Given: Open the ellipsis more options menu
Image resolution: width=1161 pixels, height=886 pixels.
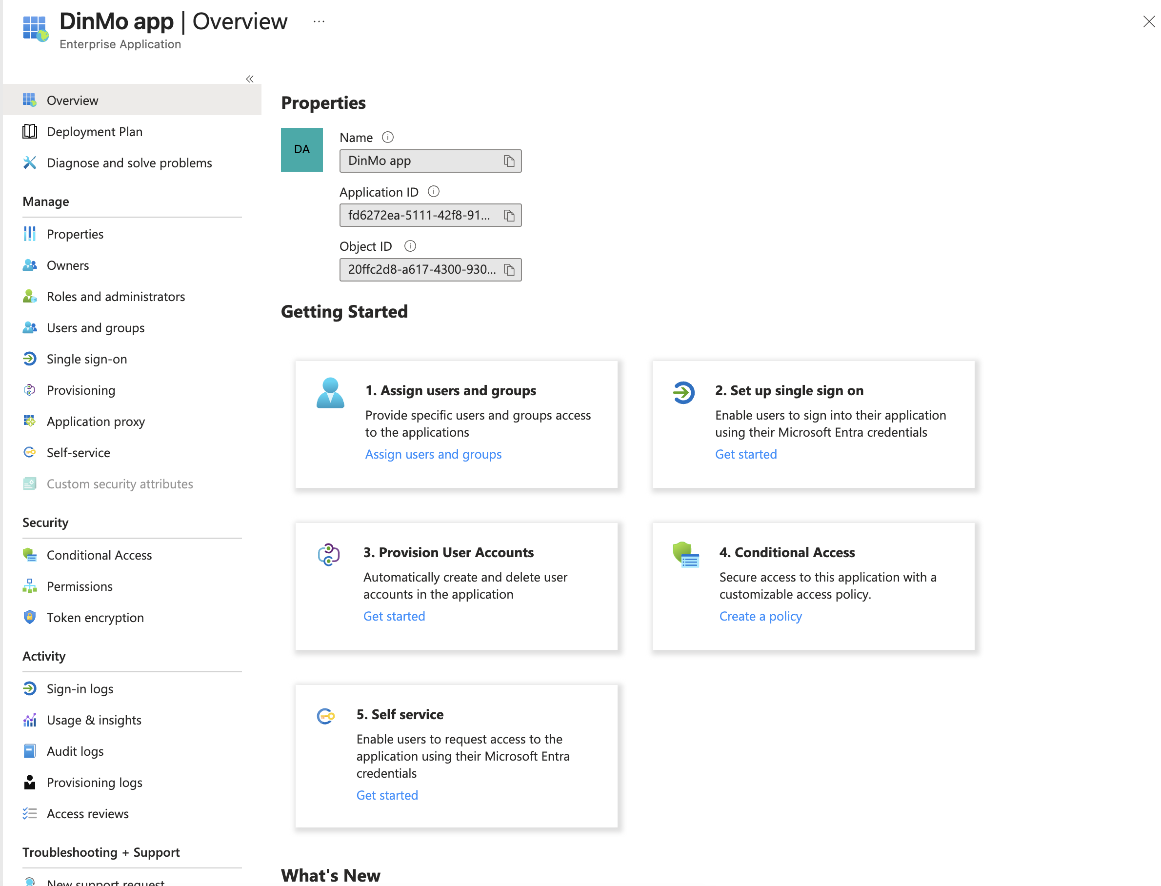Looking at the screenshot, I should [x=319, y=21].
